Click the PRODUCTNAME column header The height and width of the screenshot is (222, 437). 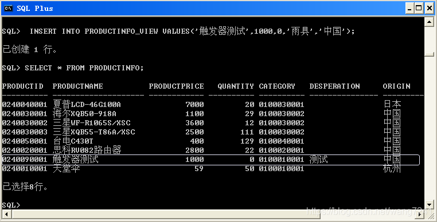click(x=78, y=86)
